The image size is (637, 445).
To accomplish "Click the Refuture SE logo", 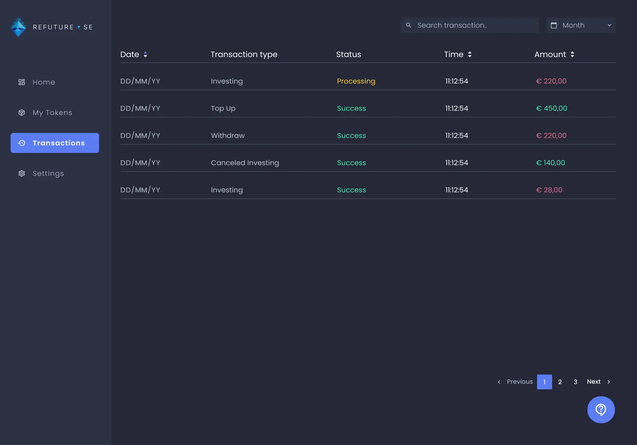I will (x=51, y=27).
